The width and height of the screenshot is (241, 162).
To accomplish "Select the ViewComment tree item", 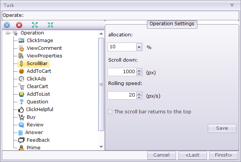I will click(44, 48).
